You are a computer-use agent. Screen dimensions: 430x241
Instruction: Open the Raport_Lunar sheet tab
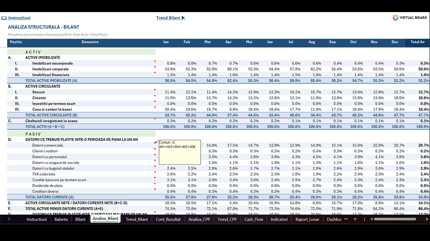point(307,219)
